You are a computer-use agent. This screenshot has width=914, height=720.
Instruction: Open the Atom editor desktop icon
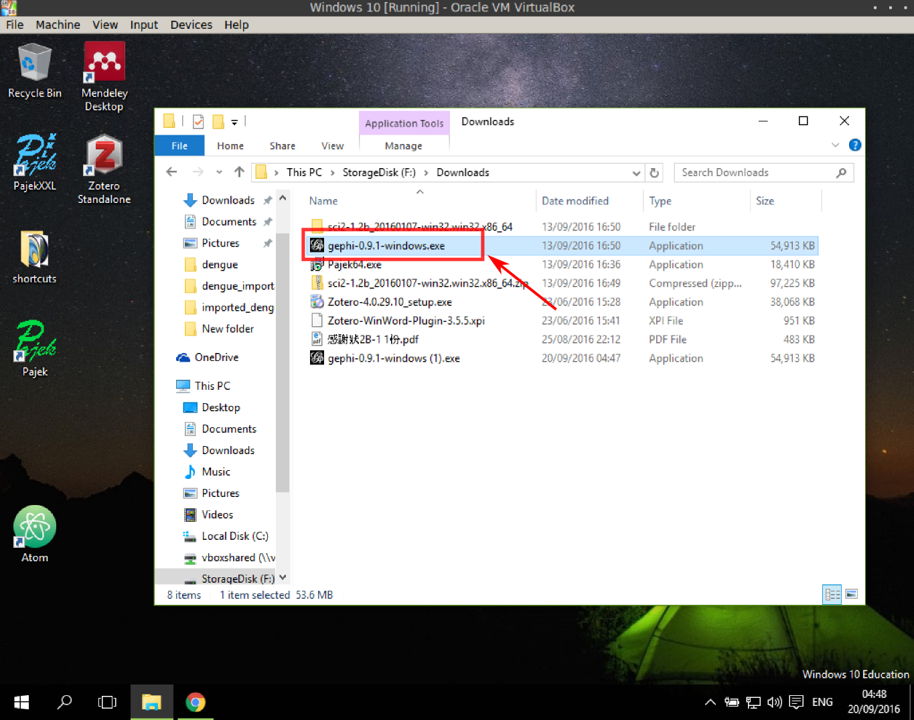[x=35, y=534]
